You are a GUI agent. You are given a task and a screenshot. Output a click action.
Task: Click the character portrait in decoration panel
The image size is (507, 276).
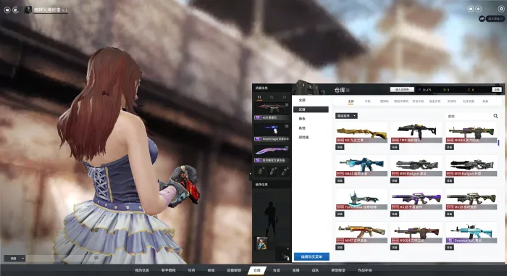point(262,243)
